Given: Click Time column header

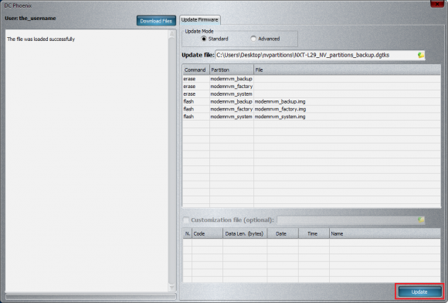Looking at the screenshot, I should (314, 233).
